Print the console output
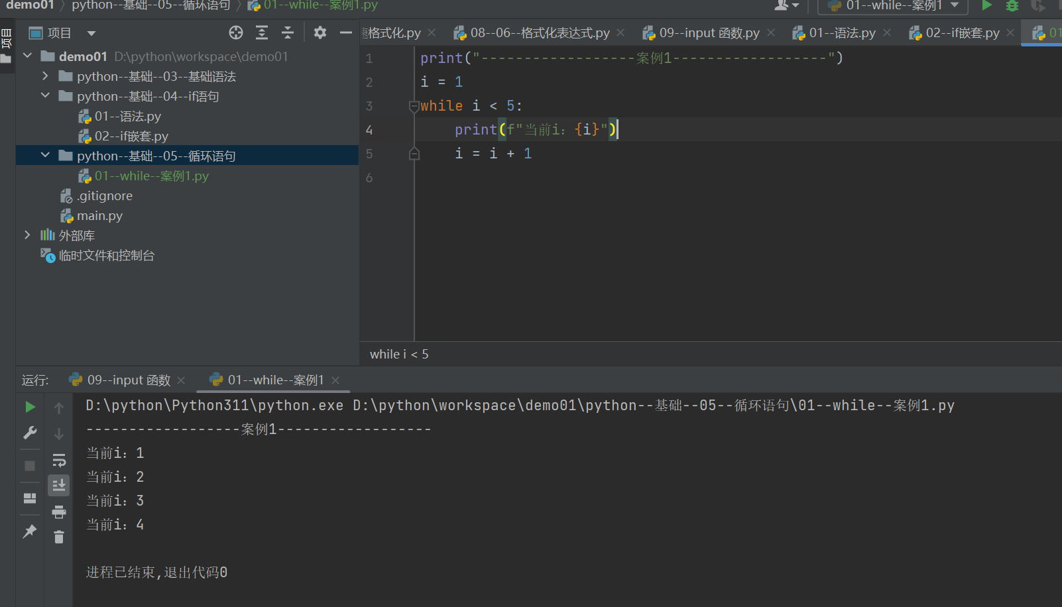 click(59, 512)
